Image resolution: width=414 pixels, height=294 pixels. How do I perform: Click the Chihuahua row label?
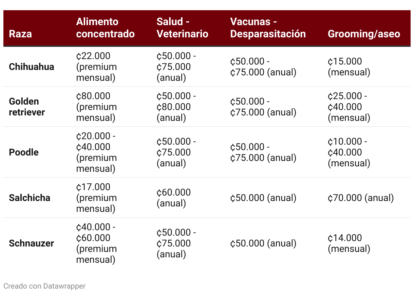click(x=32, y=67)
